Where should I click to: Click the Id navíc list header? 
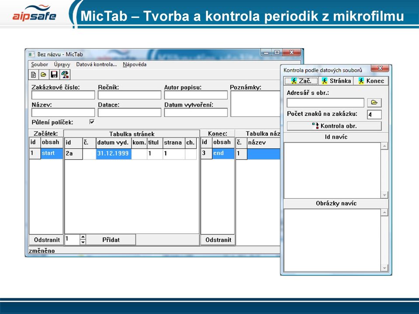pyautogui.click(x=336, y=137)
